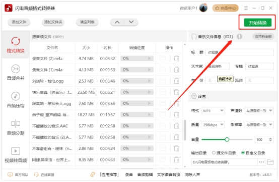The image size is (279, 182).
Task: Click the volume value stepper arrows
Action: click(270, 140)
